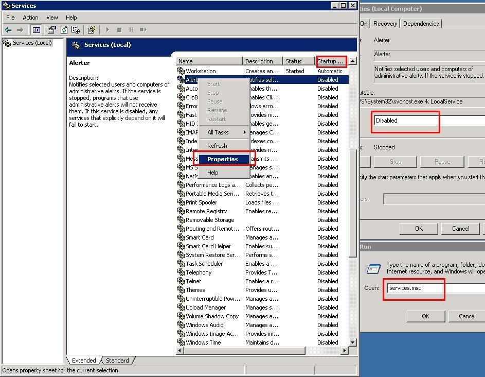Click the Refresh toolbar icon
This screenshot has height=377, width=485.
[64, 30]
